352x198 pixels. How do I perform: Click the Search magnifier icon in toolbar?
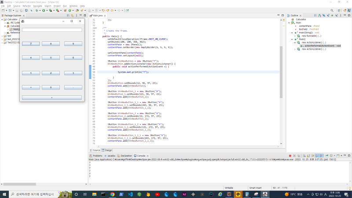pyautogui.click(x=332, y=10)
